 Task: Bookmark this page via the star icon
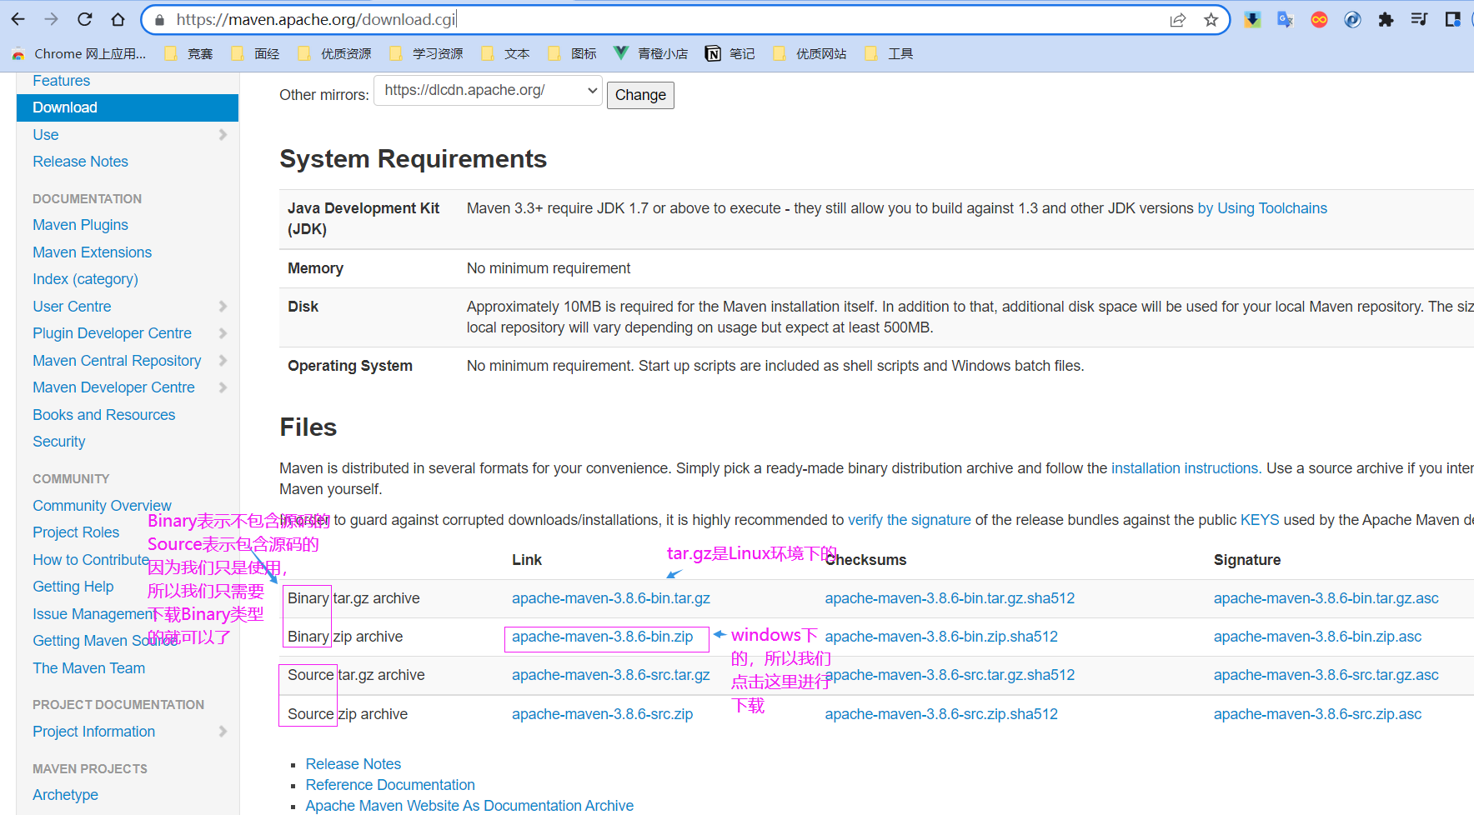tap(1211, 18)
